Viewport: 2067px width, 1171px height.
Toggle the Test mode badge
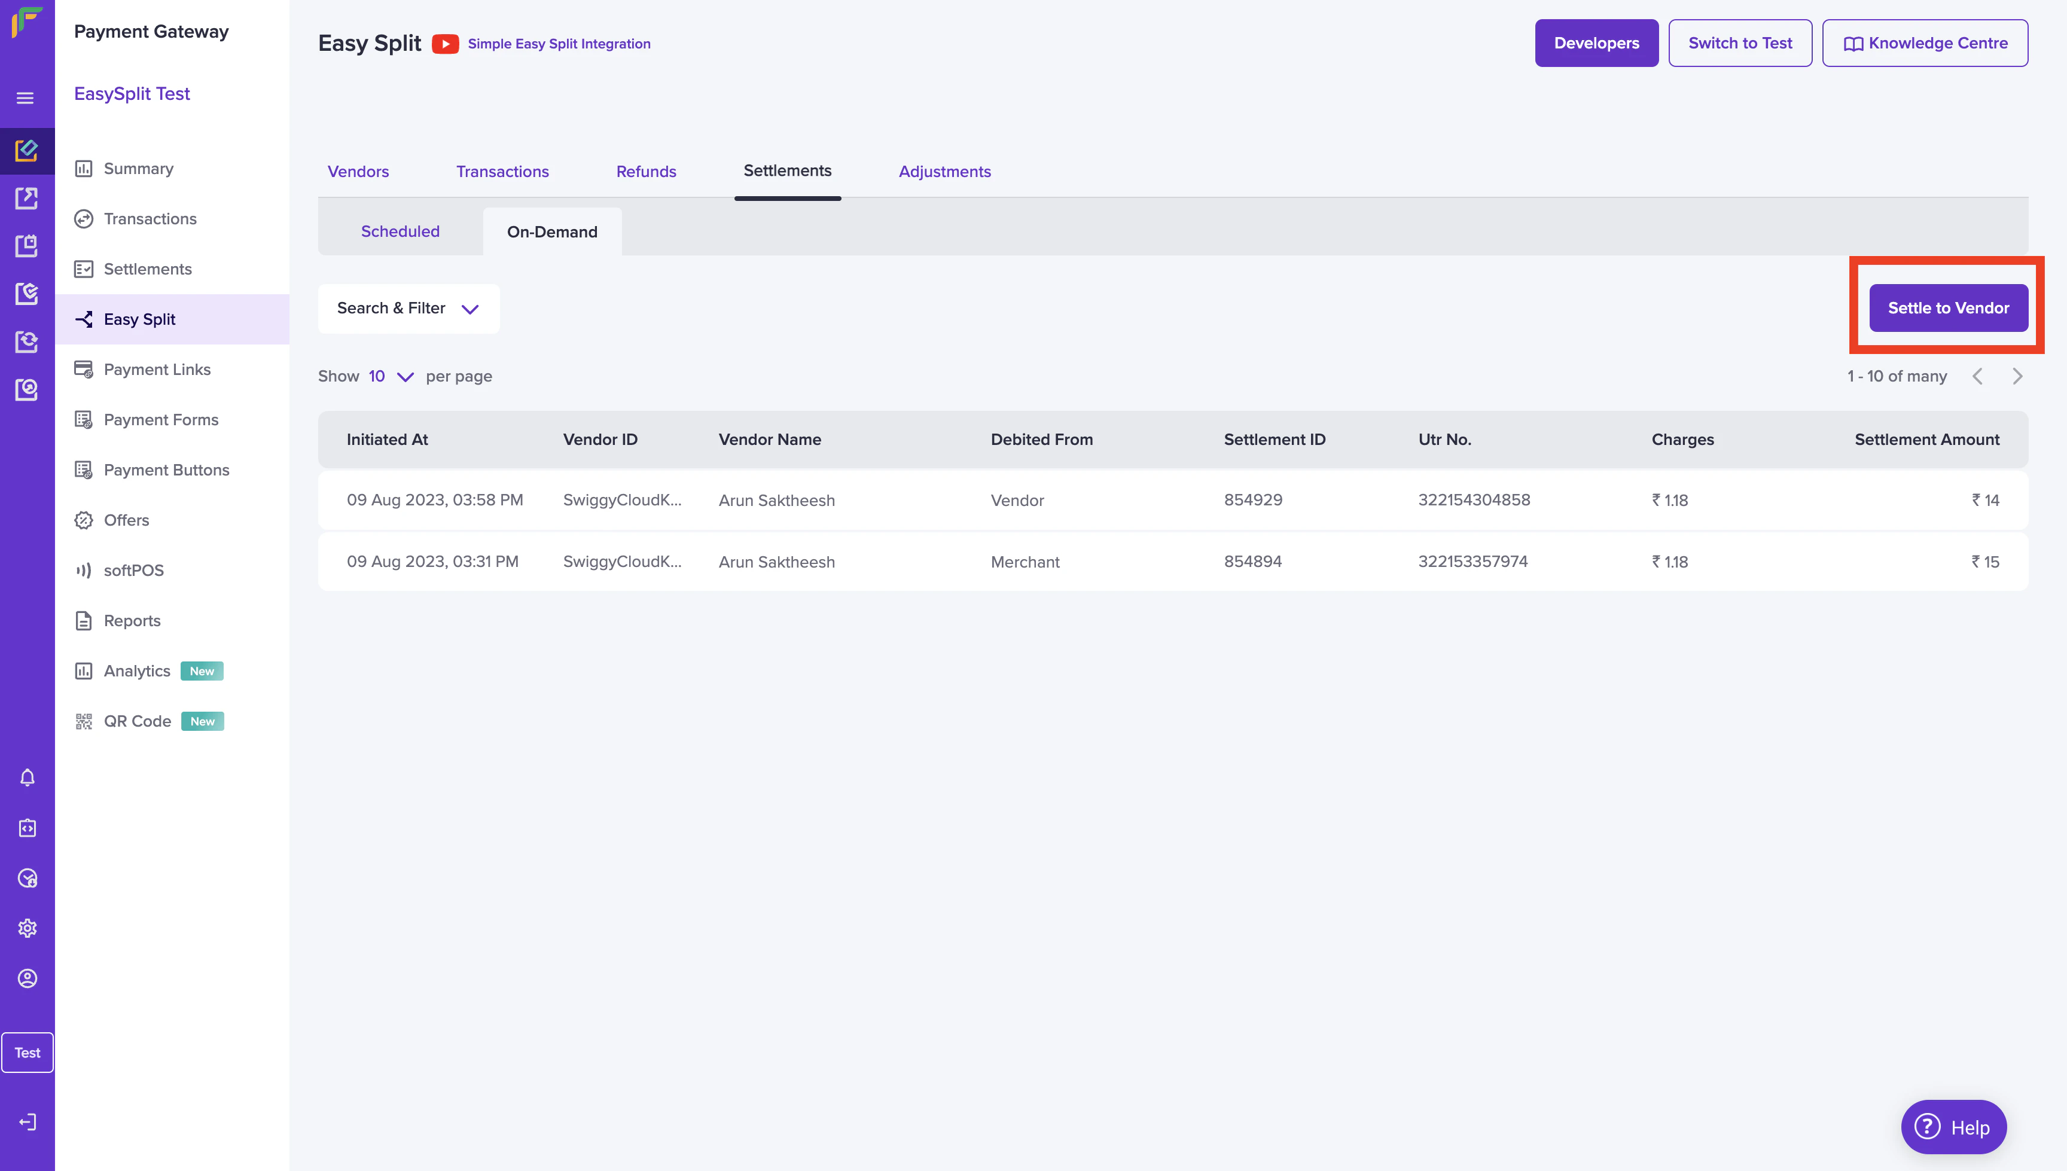[x=28, y=1053]
